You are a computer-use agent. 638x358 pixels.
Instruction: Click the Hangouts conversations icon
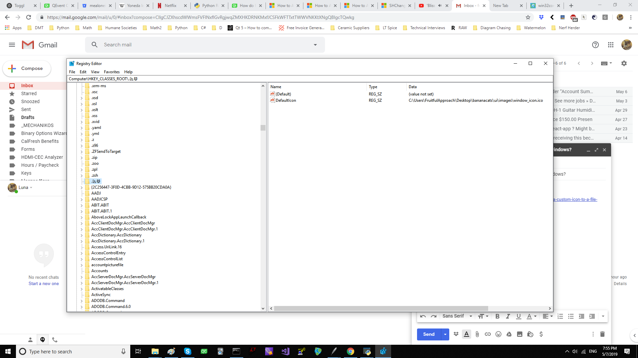(43, 340)
